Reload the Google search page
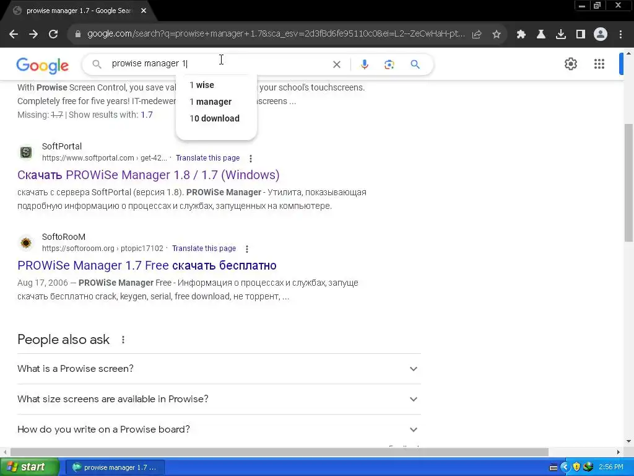634x476 pixels. click(x=53, y=34)
